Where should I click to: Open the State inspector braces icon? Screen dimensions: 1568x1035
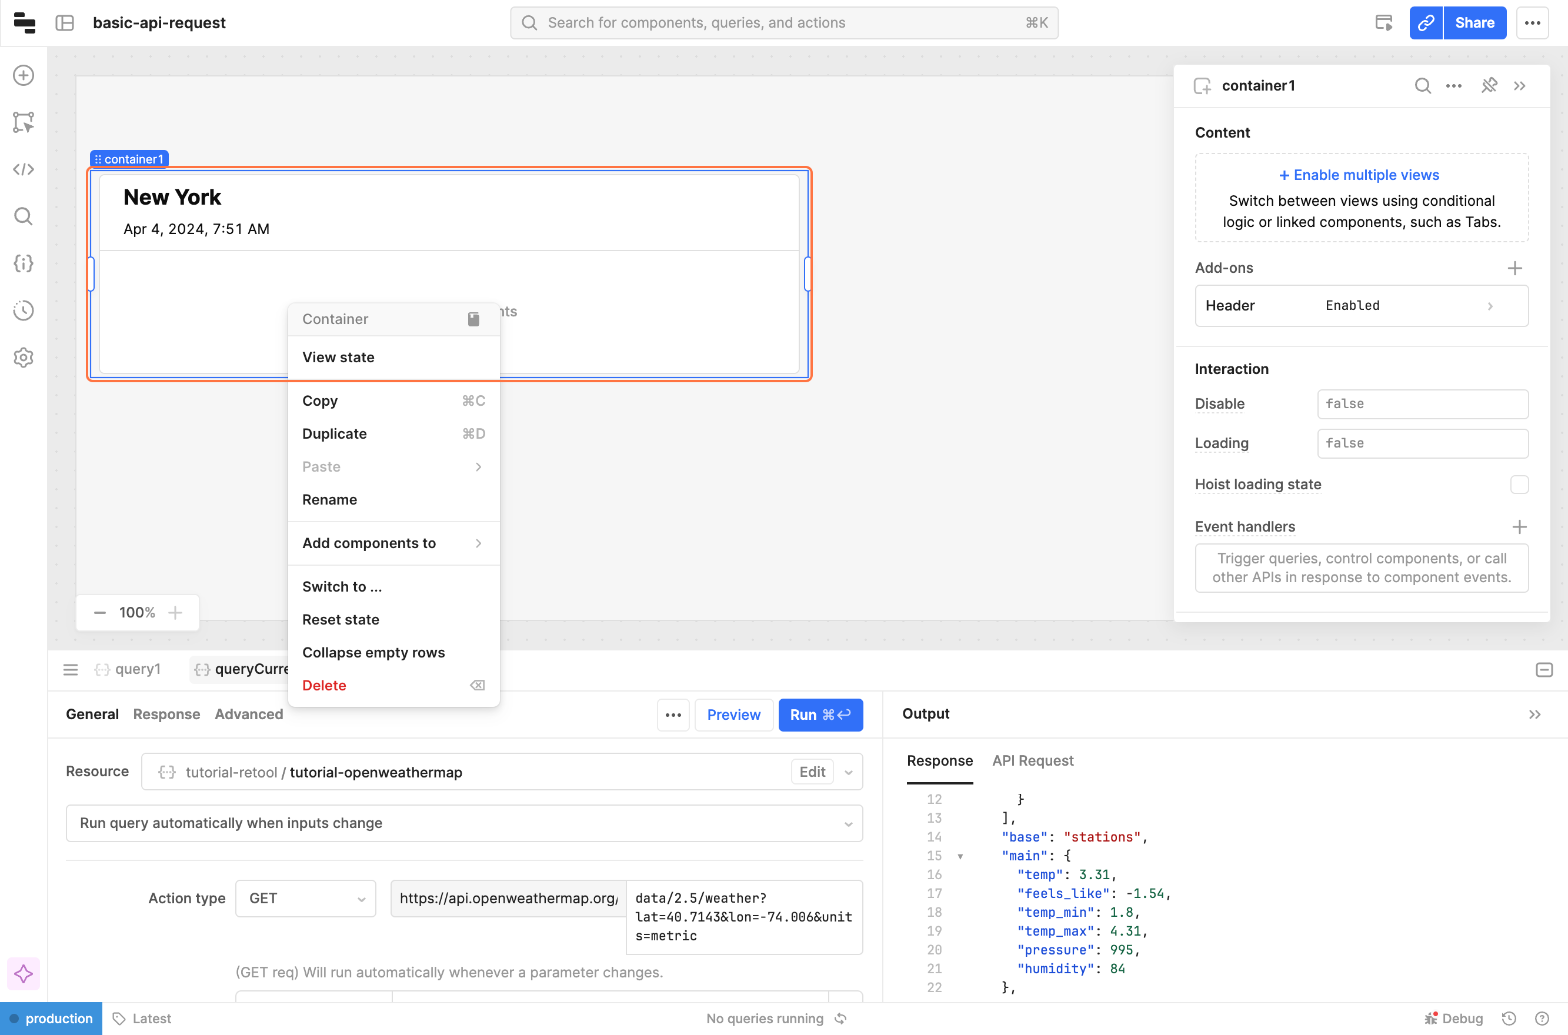coord(24,263)
